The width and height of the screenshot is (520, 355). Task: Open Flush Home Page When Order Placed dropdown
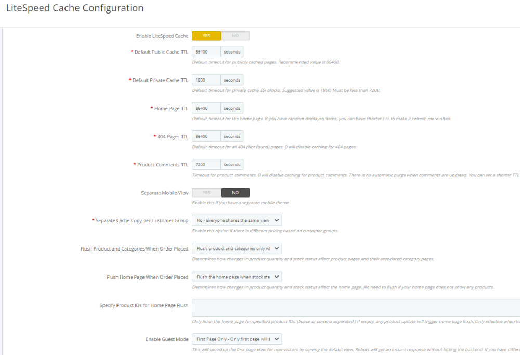[237, 277]
